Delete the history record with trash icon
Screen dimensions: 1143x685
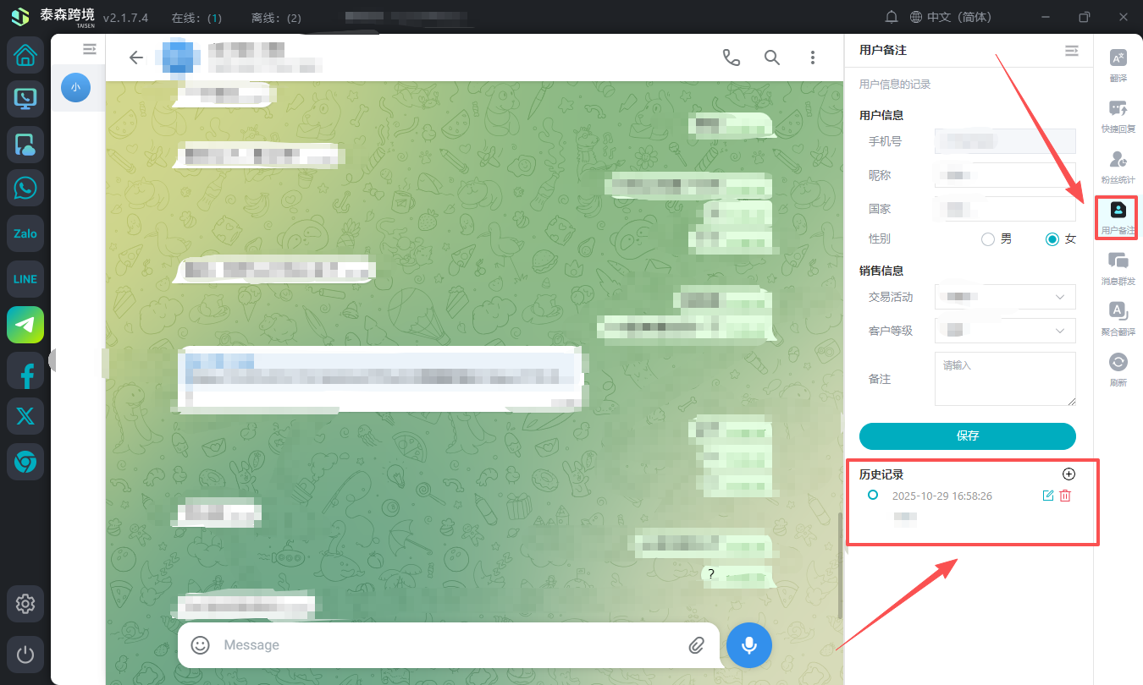(1065, 496)
